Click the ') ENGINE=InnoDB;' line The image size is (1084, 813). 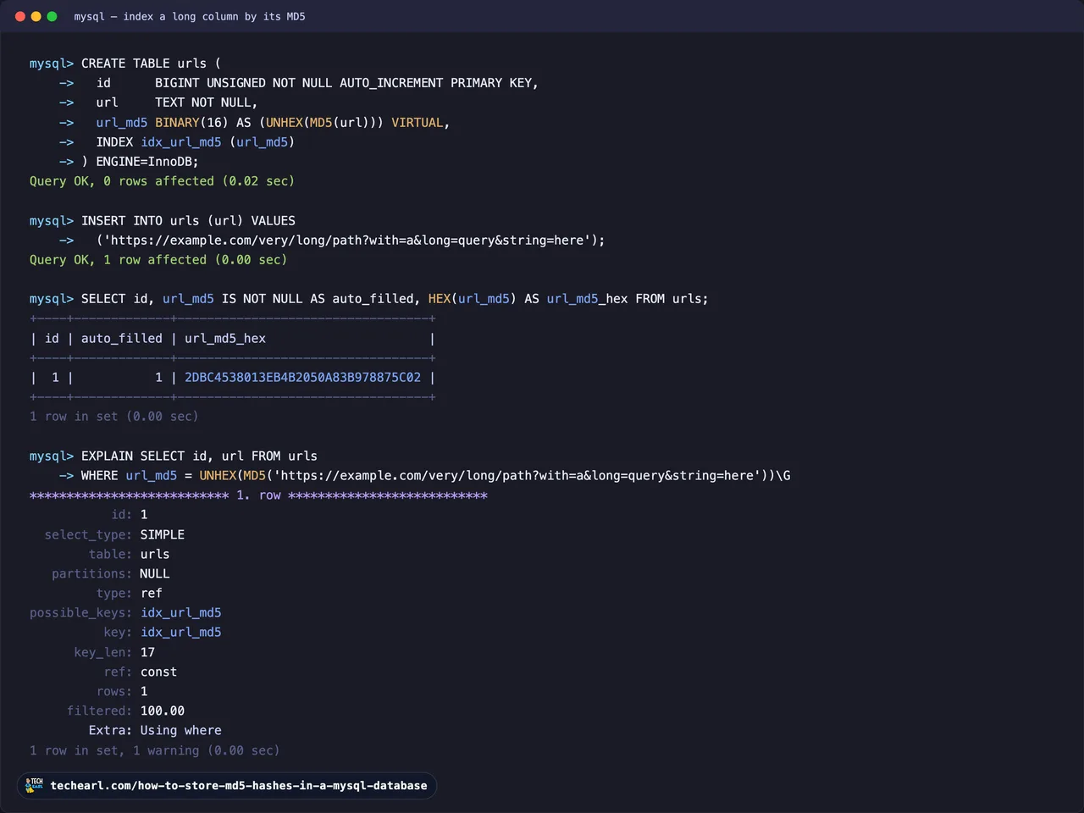[140, 162]
